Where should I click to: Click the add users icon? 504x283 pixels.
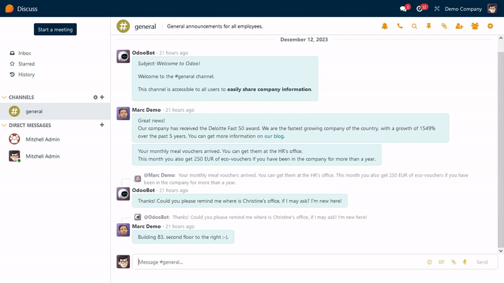[x=459, y=26]
